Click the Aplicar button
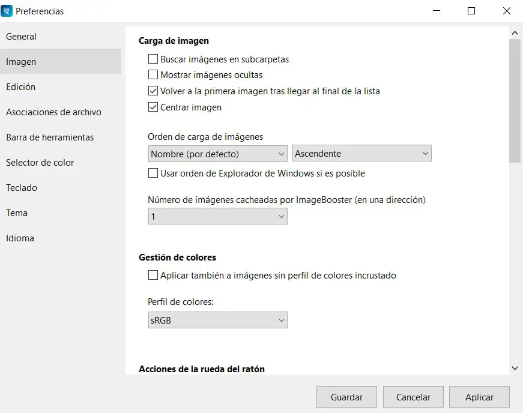 coord(479,397)
